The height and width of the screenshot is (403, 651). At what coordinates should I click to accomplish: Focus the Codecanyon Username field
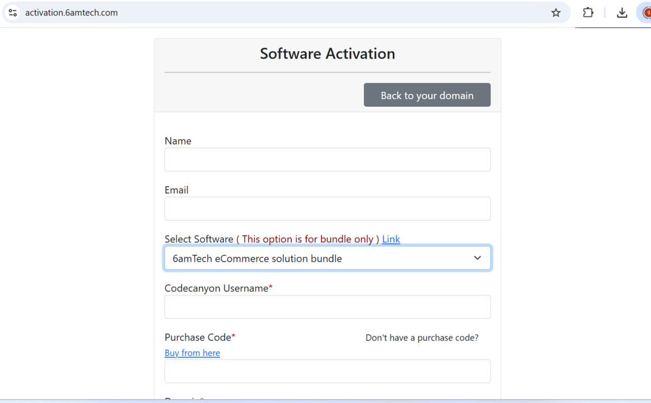[327, 307]
